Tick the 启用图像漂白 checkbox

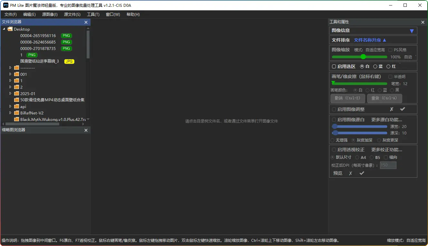[334, 120]
